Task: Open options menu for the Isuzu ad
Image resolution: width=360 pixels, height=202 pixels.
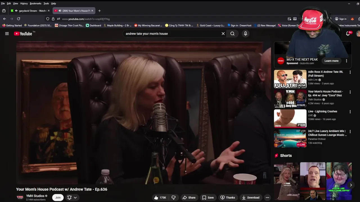Action: [x=346, y=61]
